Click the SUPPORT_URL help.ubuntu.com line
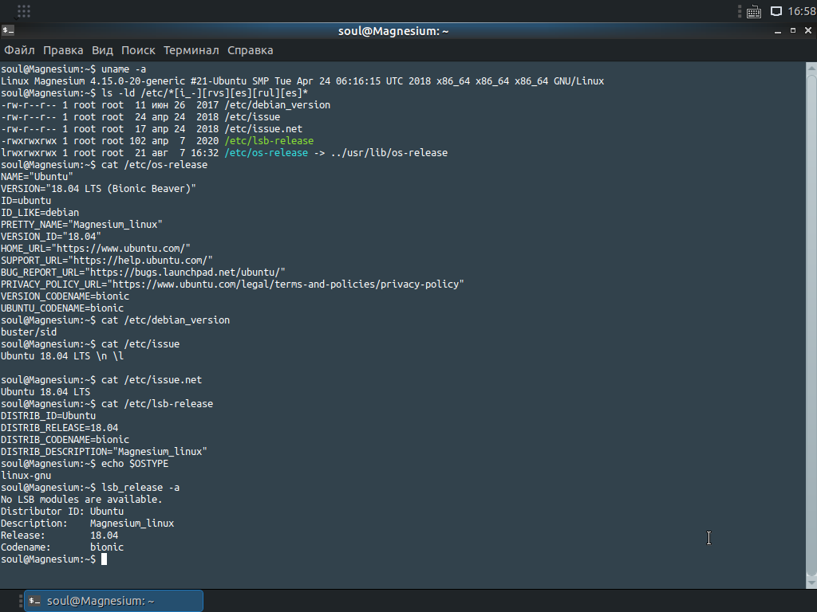The height and width of the screenshot is (612, 817). point(107,261)
